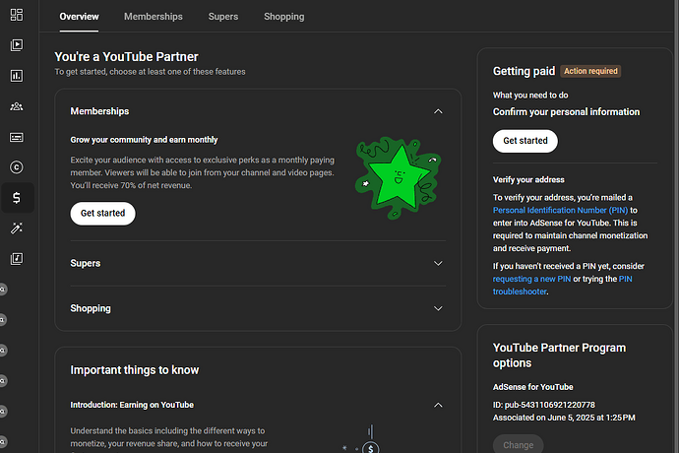
Task: Open Subtitles from the sidebar
Action: coord(17,137)
